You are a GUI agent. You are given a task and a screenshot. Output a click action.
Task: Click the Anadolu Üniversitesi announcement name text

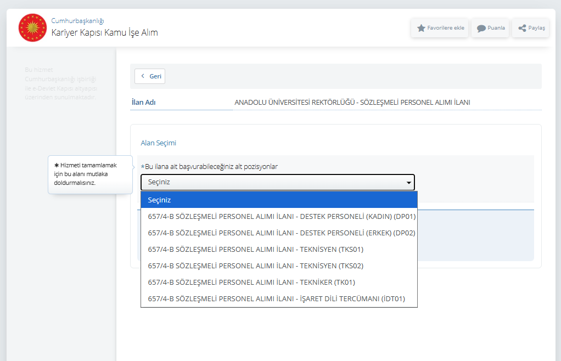click(x=352, y=103)
